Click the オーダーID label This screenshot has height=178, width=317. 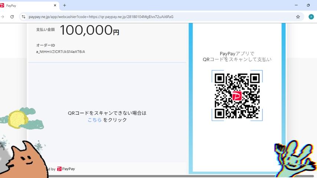pyautogui.click(x=46, y=45)
